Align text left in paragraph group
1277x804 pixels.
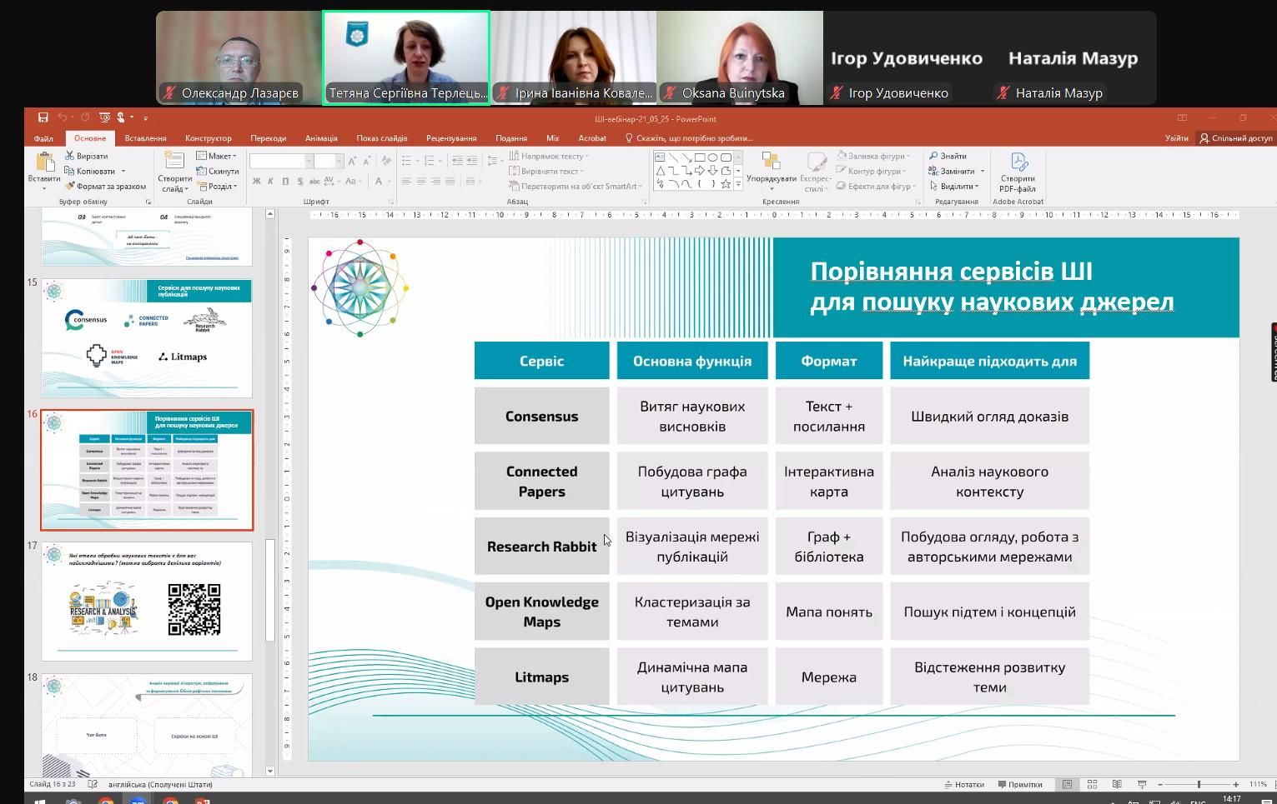[406, 181]
